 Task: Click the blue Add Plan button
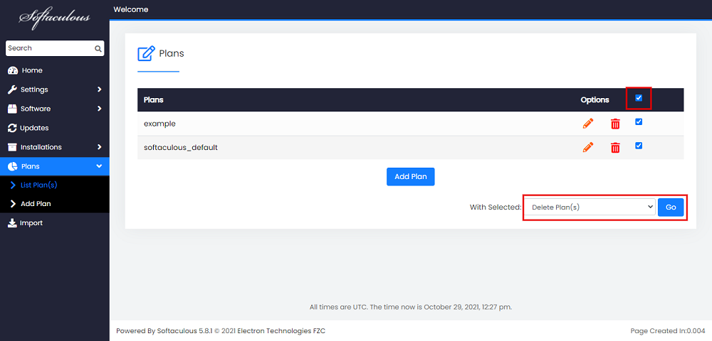coord(411,177)
